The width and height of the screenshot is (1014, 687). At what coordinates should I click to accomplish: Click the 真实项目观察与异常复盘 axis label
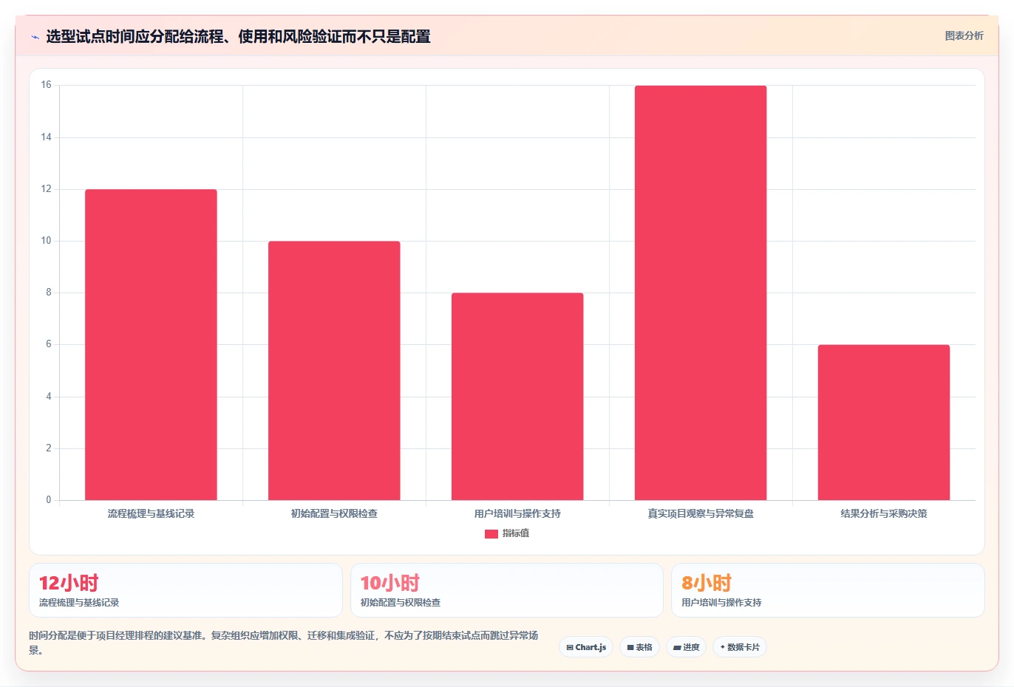(701, 513)
